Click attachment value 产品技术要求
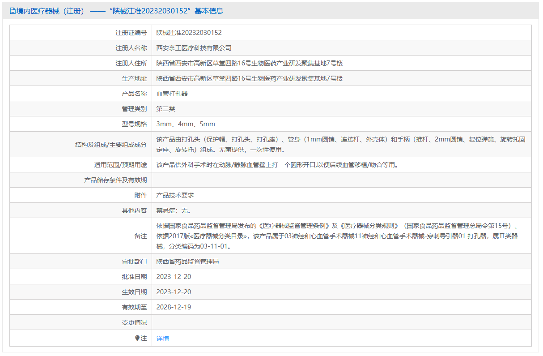Viewport: 543px width, 356px height. click(175, 195)
